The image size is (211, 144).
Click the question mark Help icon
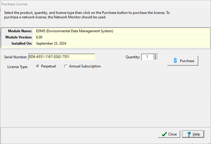click(x=188, y=134)
